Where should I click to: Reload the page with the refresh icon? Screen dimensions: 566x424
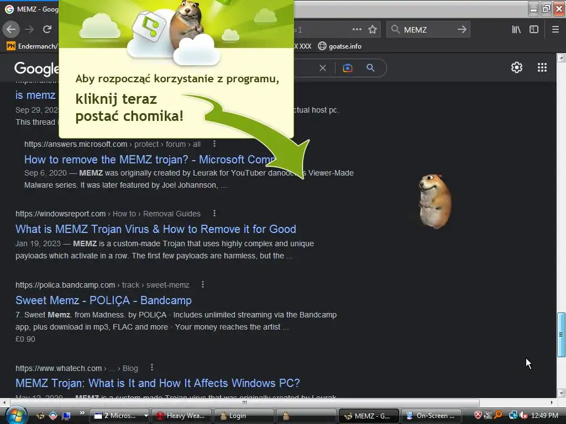pos(48,29)
